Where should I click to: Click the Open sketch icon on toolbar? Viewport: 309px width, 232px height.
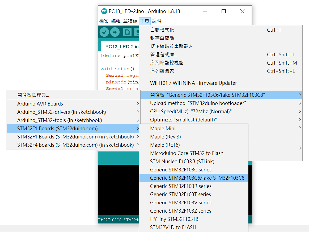click(137, 32)
